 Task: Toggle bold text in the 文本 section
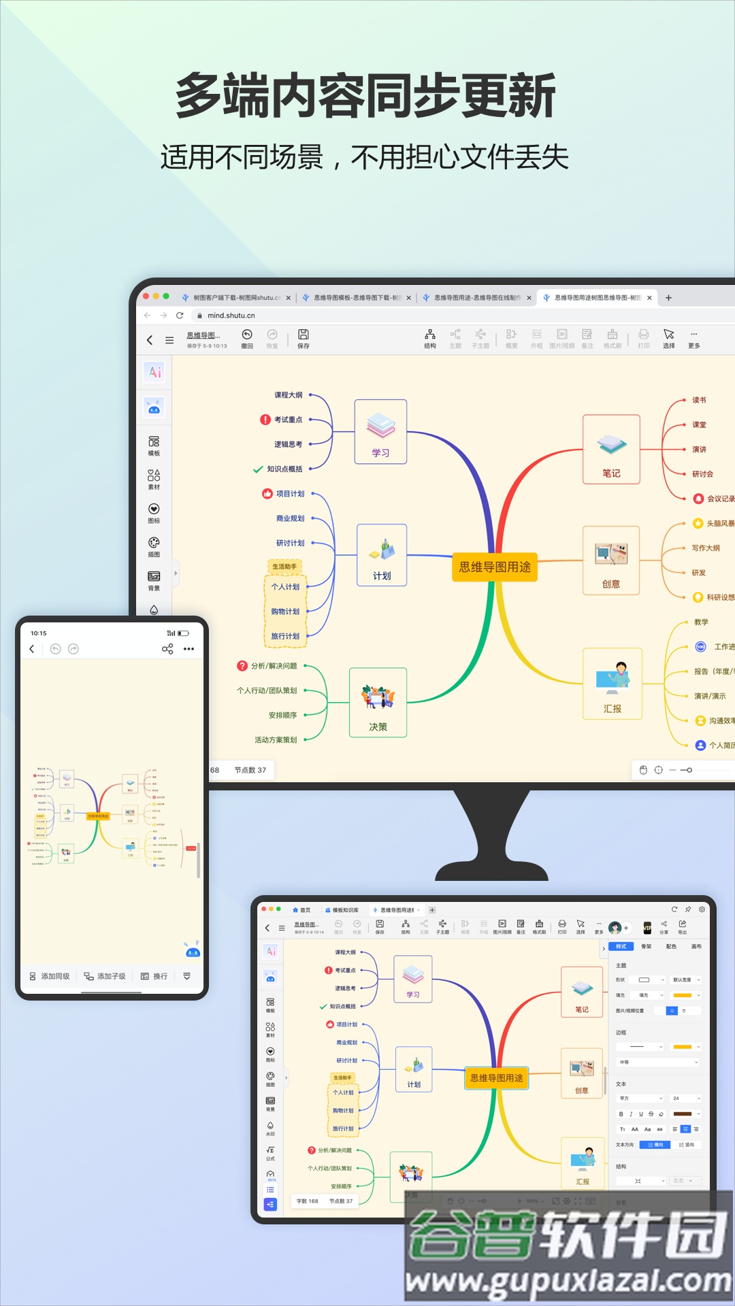click(621, 1114)
